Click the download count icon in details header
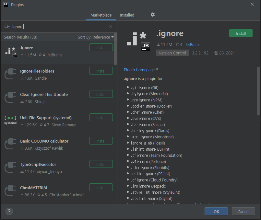The height and width of the screenshot is (220, 261). (158, 44)
